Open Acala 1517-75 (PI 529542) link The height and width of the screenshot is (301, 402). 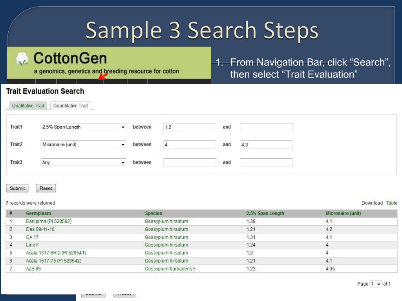53,261
